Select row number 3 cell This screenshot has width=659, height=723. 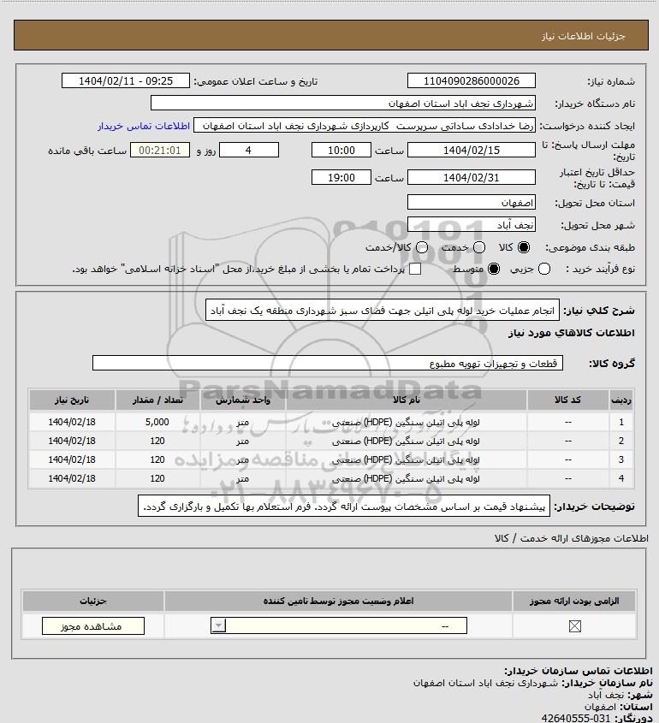point(621,459)
